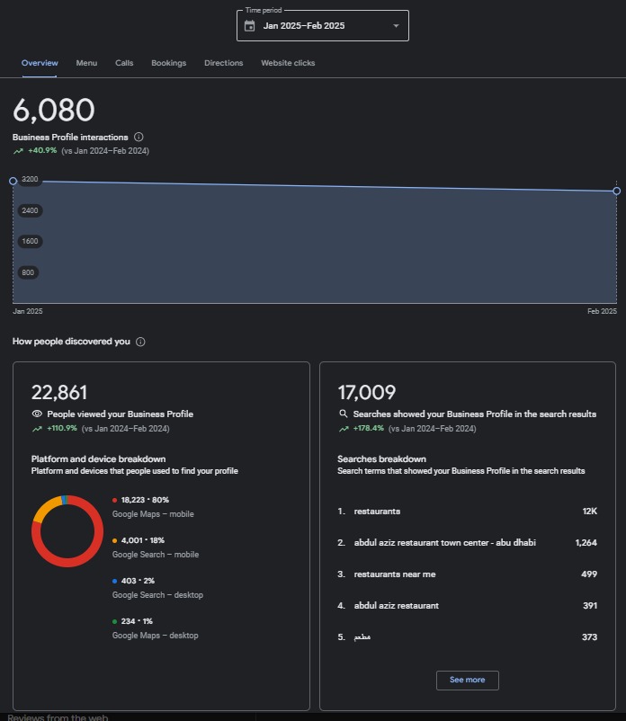Screen dimensions: 626x721
Task: Click info icon beside Business Profile interactions
Action: pos(139,138)
